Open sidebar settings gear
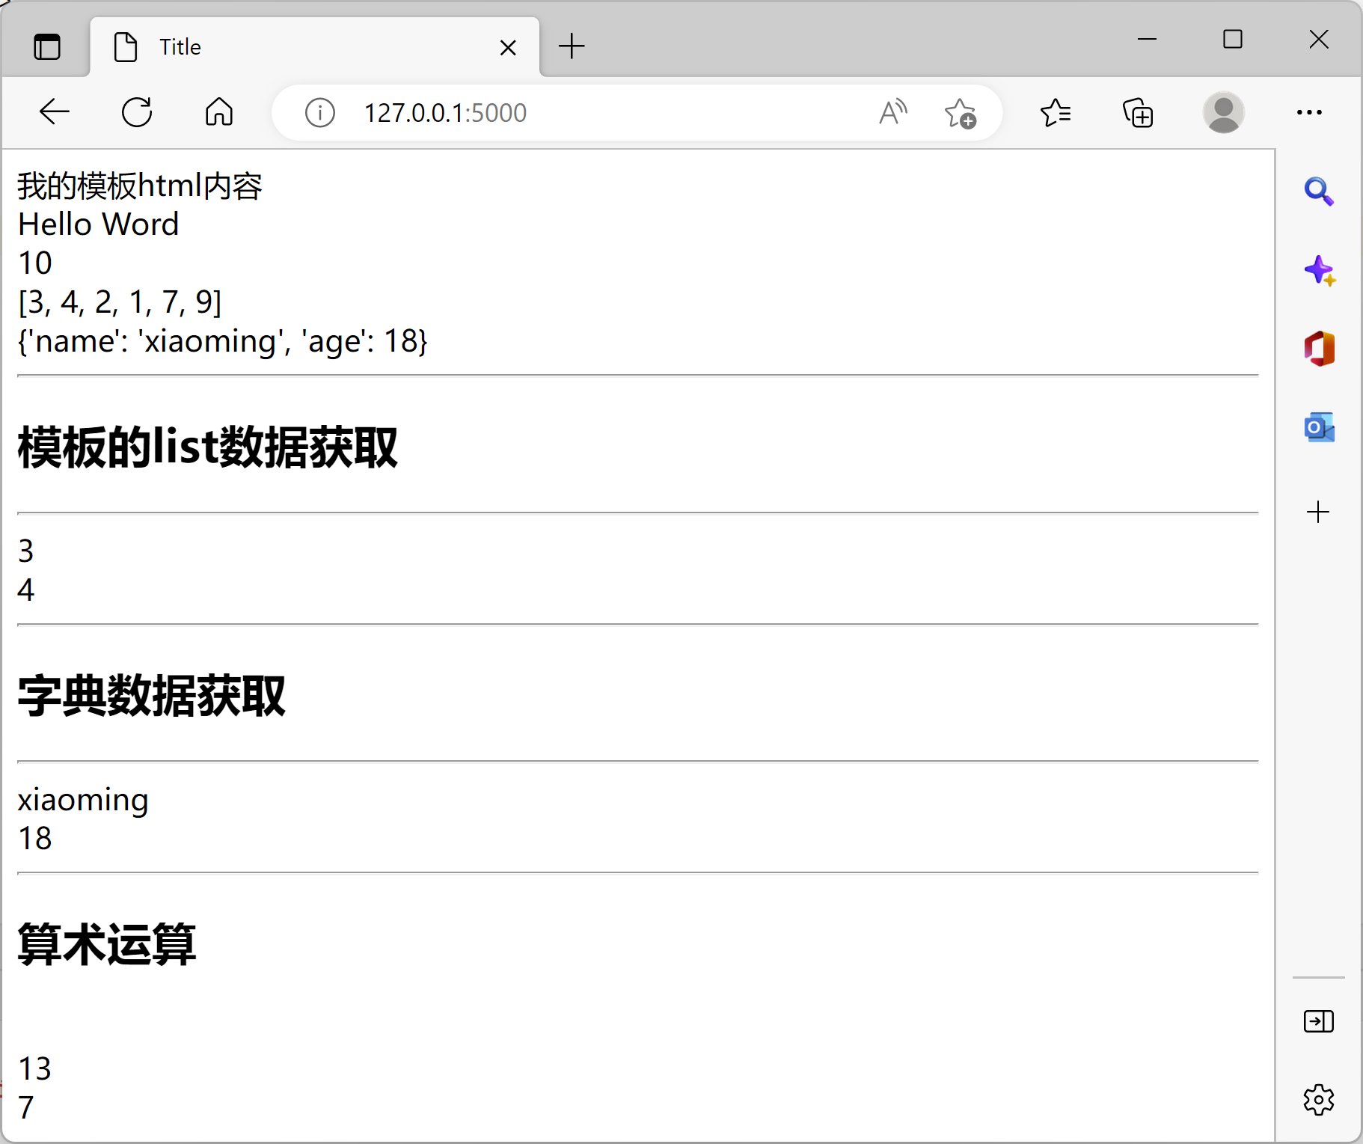This screenshot has width=1363, height=1144. (1318, 1100)
